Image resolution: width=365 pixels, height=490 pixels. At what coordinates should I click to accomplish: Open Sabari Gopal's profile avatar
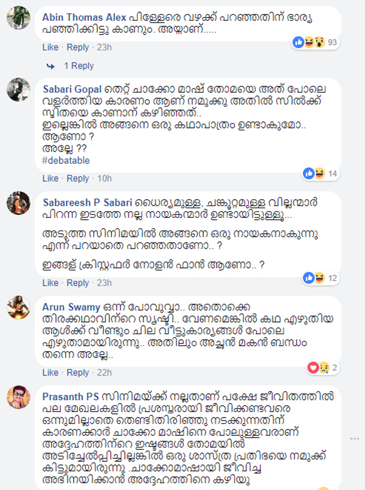coord(18,91)
